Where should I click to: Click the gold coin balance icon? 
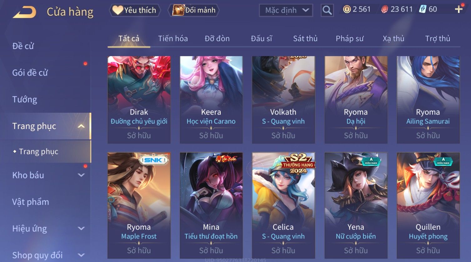347,9
